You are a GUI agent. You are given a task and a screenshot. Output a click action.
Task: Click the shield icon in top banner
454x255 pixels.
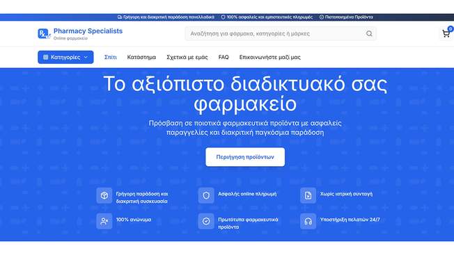click(223, 17)
